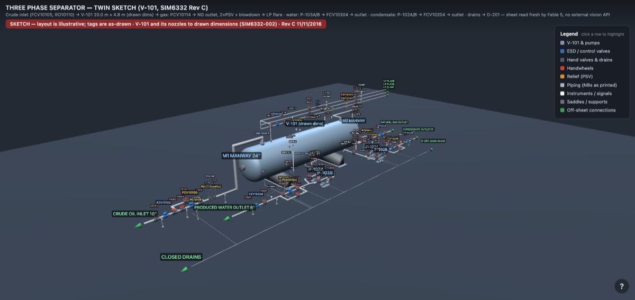
Task: Highlight Relief (PSV) legend row
Action: [x=592, y=76]
